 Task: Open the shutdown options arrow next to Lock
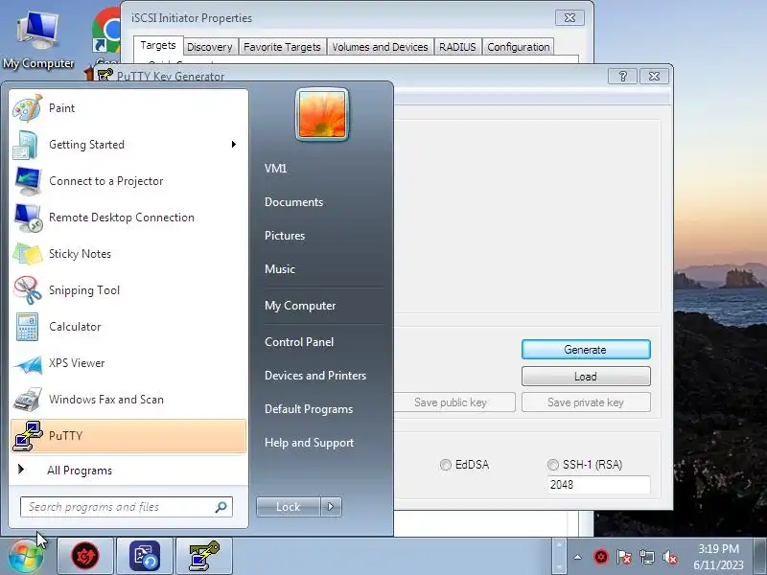pos(331,507)
